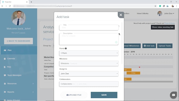Click John's sidebar profile photo

click(18, 18)
